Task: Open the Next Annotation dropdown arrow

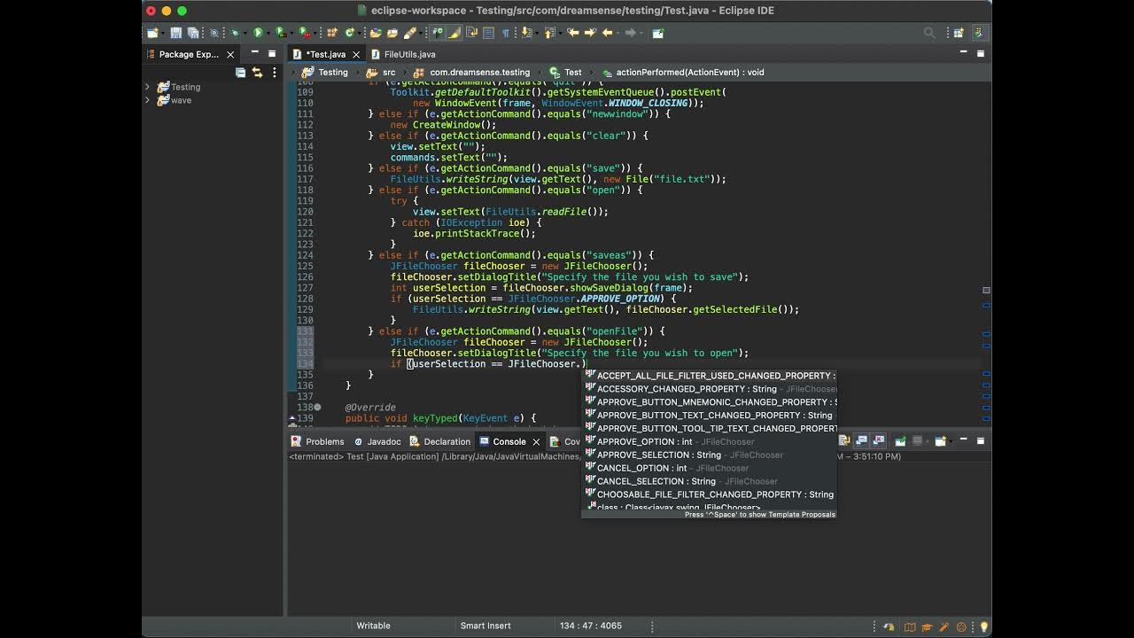Action: pyautogui.click(x=537, y=34)
